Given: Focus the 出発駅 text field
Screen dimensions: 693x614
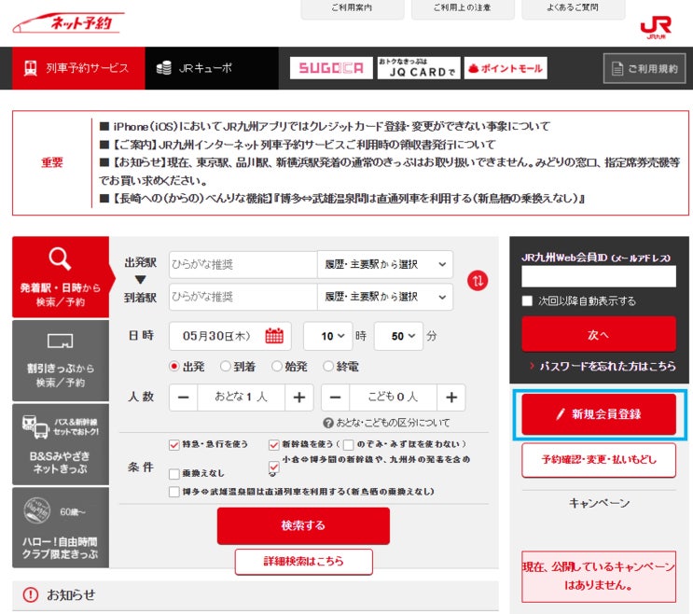Looking at the screenshot, I should point(243,264).
